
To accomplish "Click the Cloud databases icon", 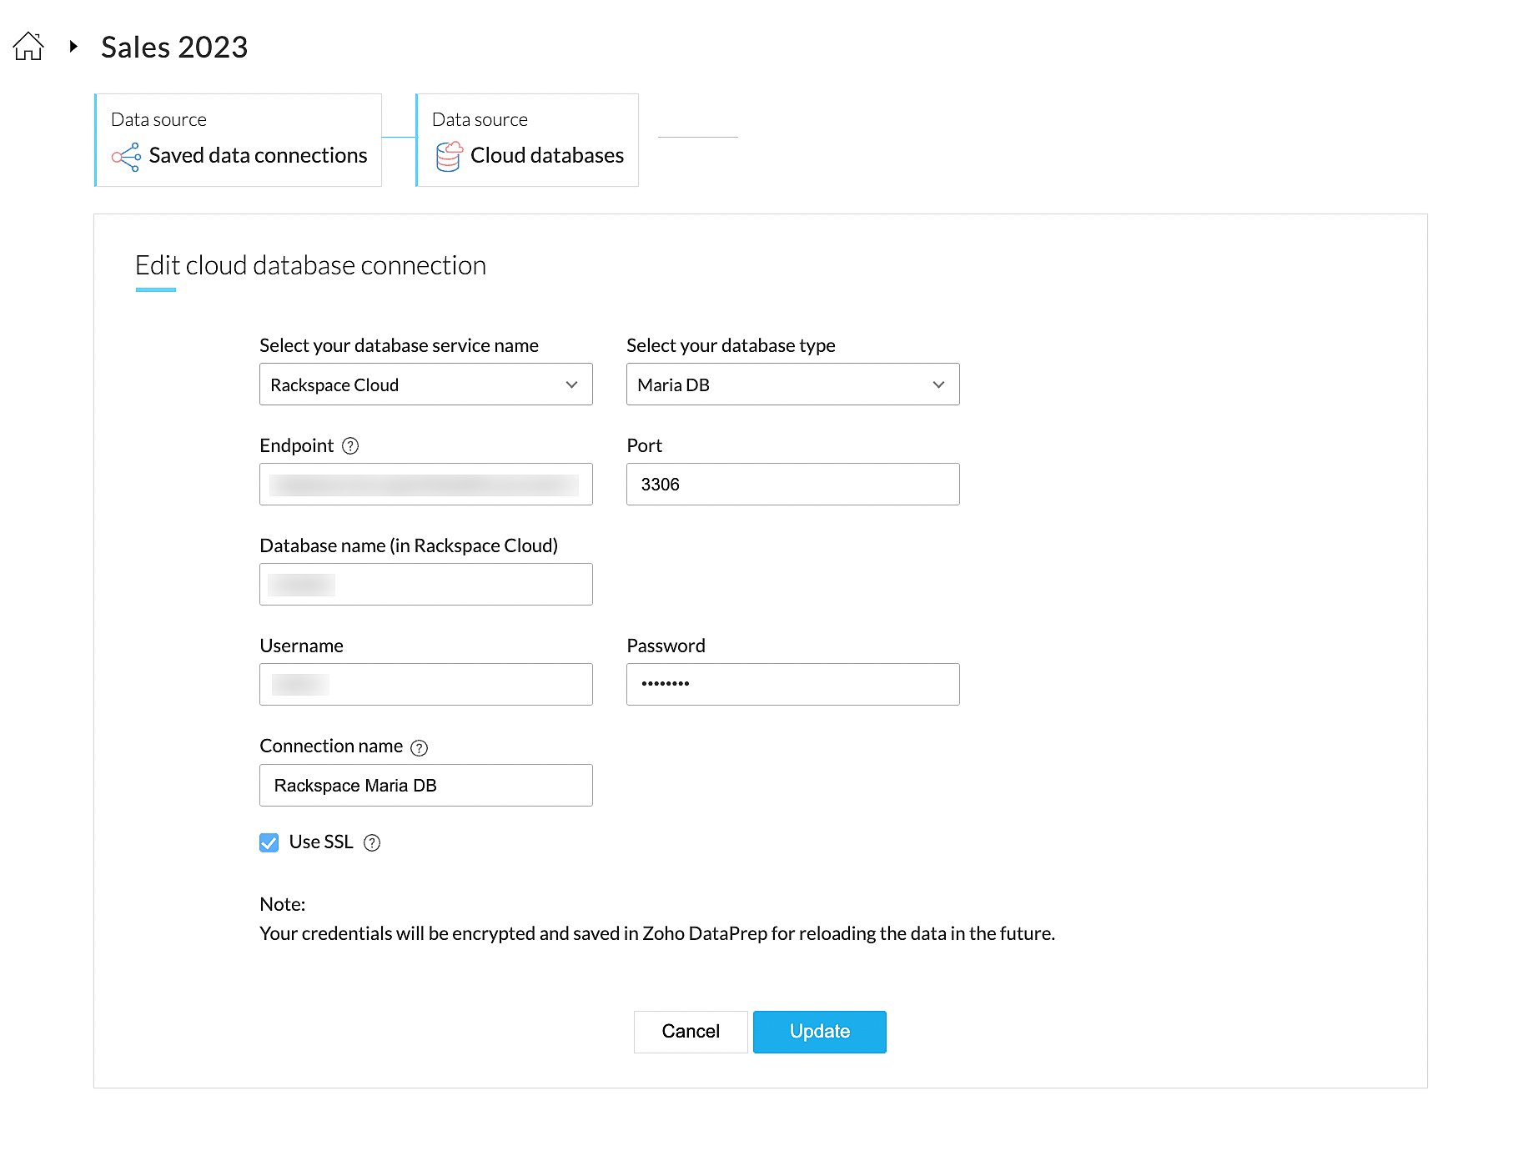I will (x=449, y=156).
